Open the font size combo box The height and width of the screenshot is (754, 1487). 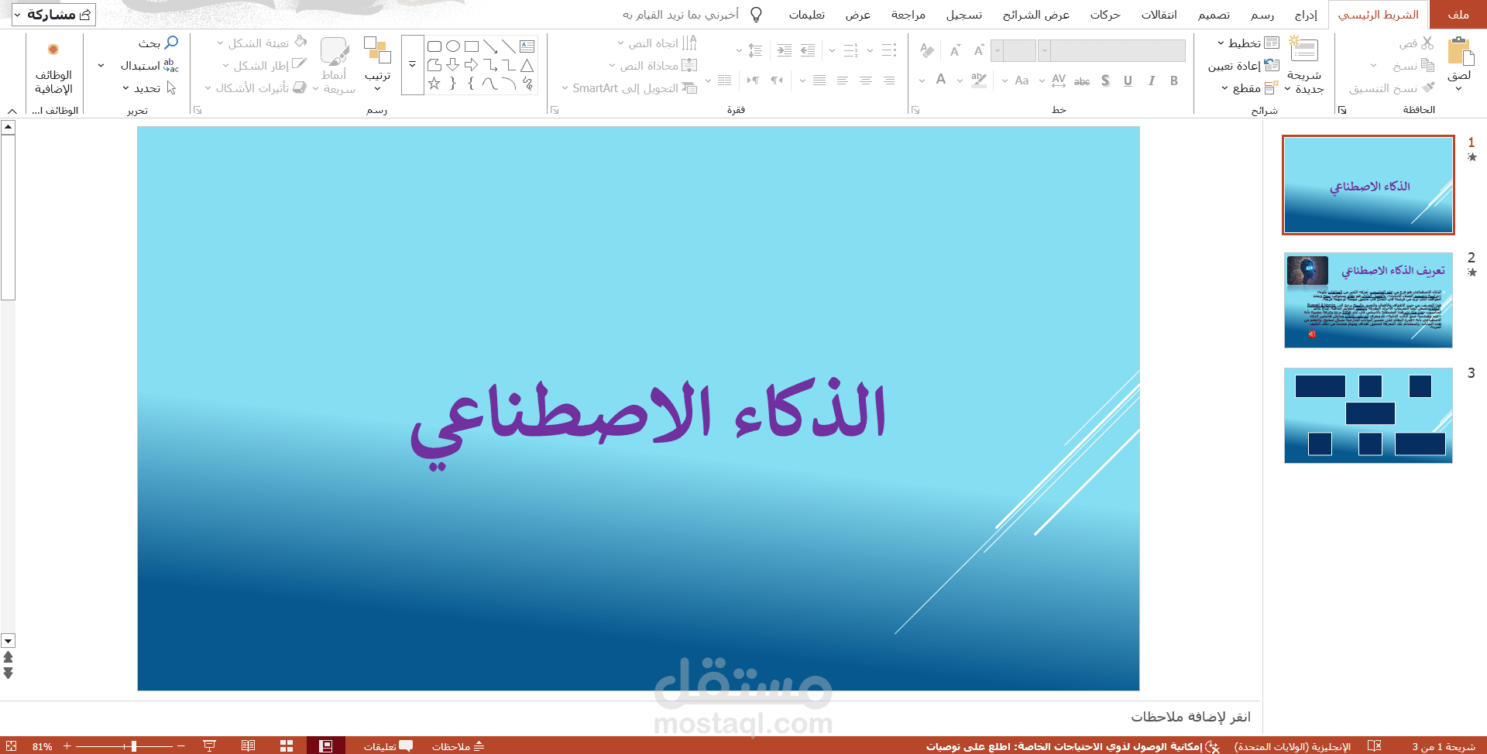[x=1013, y=51]
